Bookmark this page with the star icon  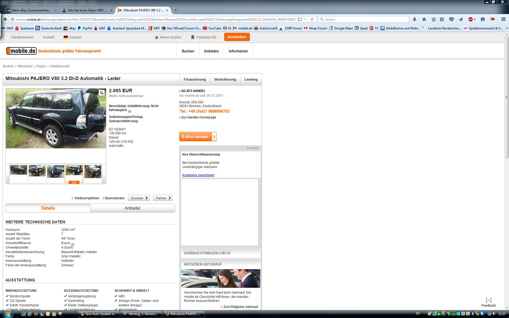(433, 19)
